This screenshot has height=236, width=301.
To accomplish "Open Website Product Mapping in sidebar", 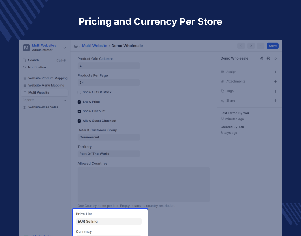I will tap(45, 78).
